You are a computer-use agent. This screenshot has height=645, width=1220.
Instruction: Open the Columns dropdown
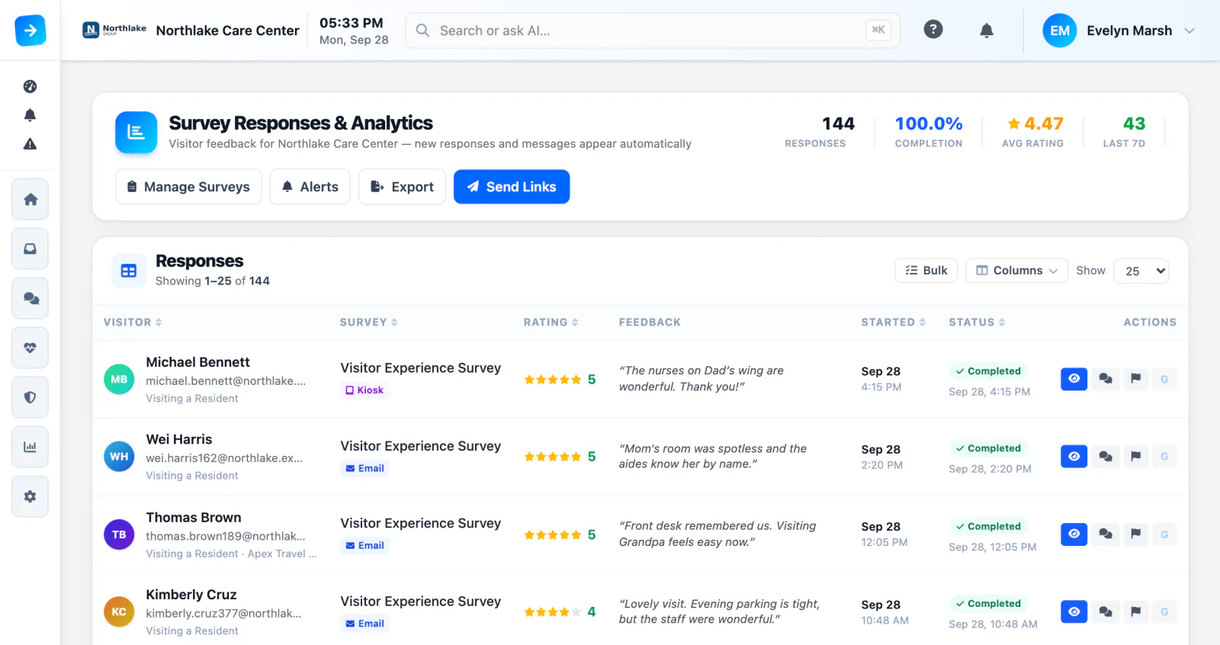(1017, 271)
